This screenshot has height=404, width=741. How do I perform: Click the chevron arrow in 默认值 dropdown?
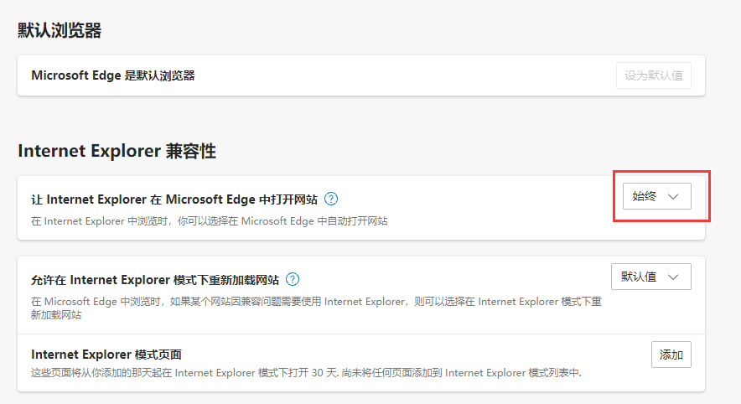pos(672,277)
